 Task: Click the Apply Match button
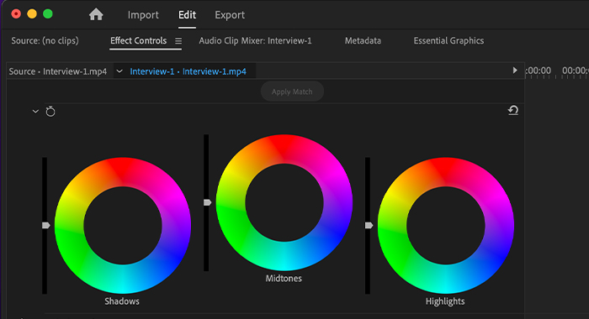(292, 92)
